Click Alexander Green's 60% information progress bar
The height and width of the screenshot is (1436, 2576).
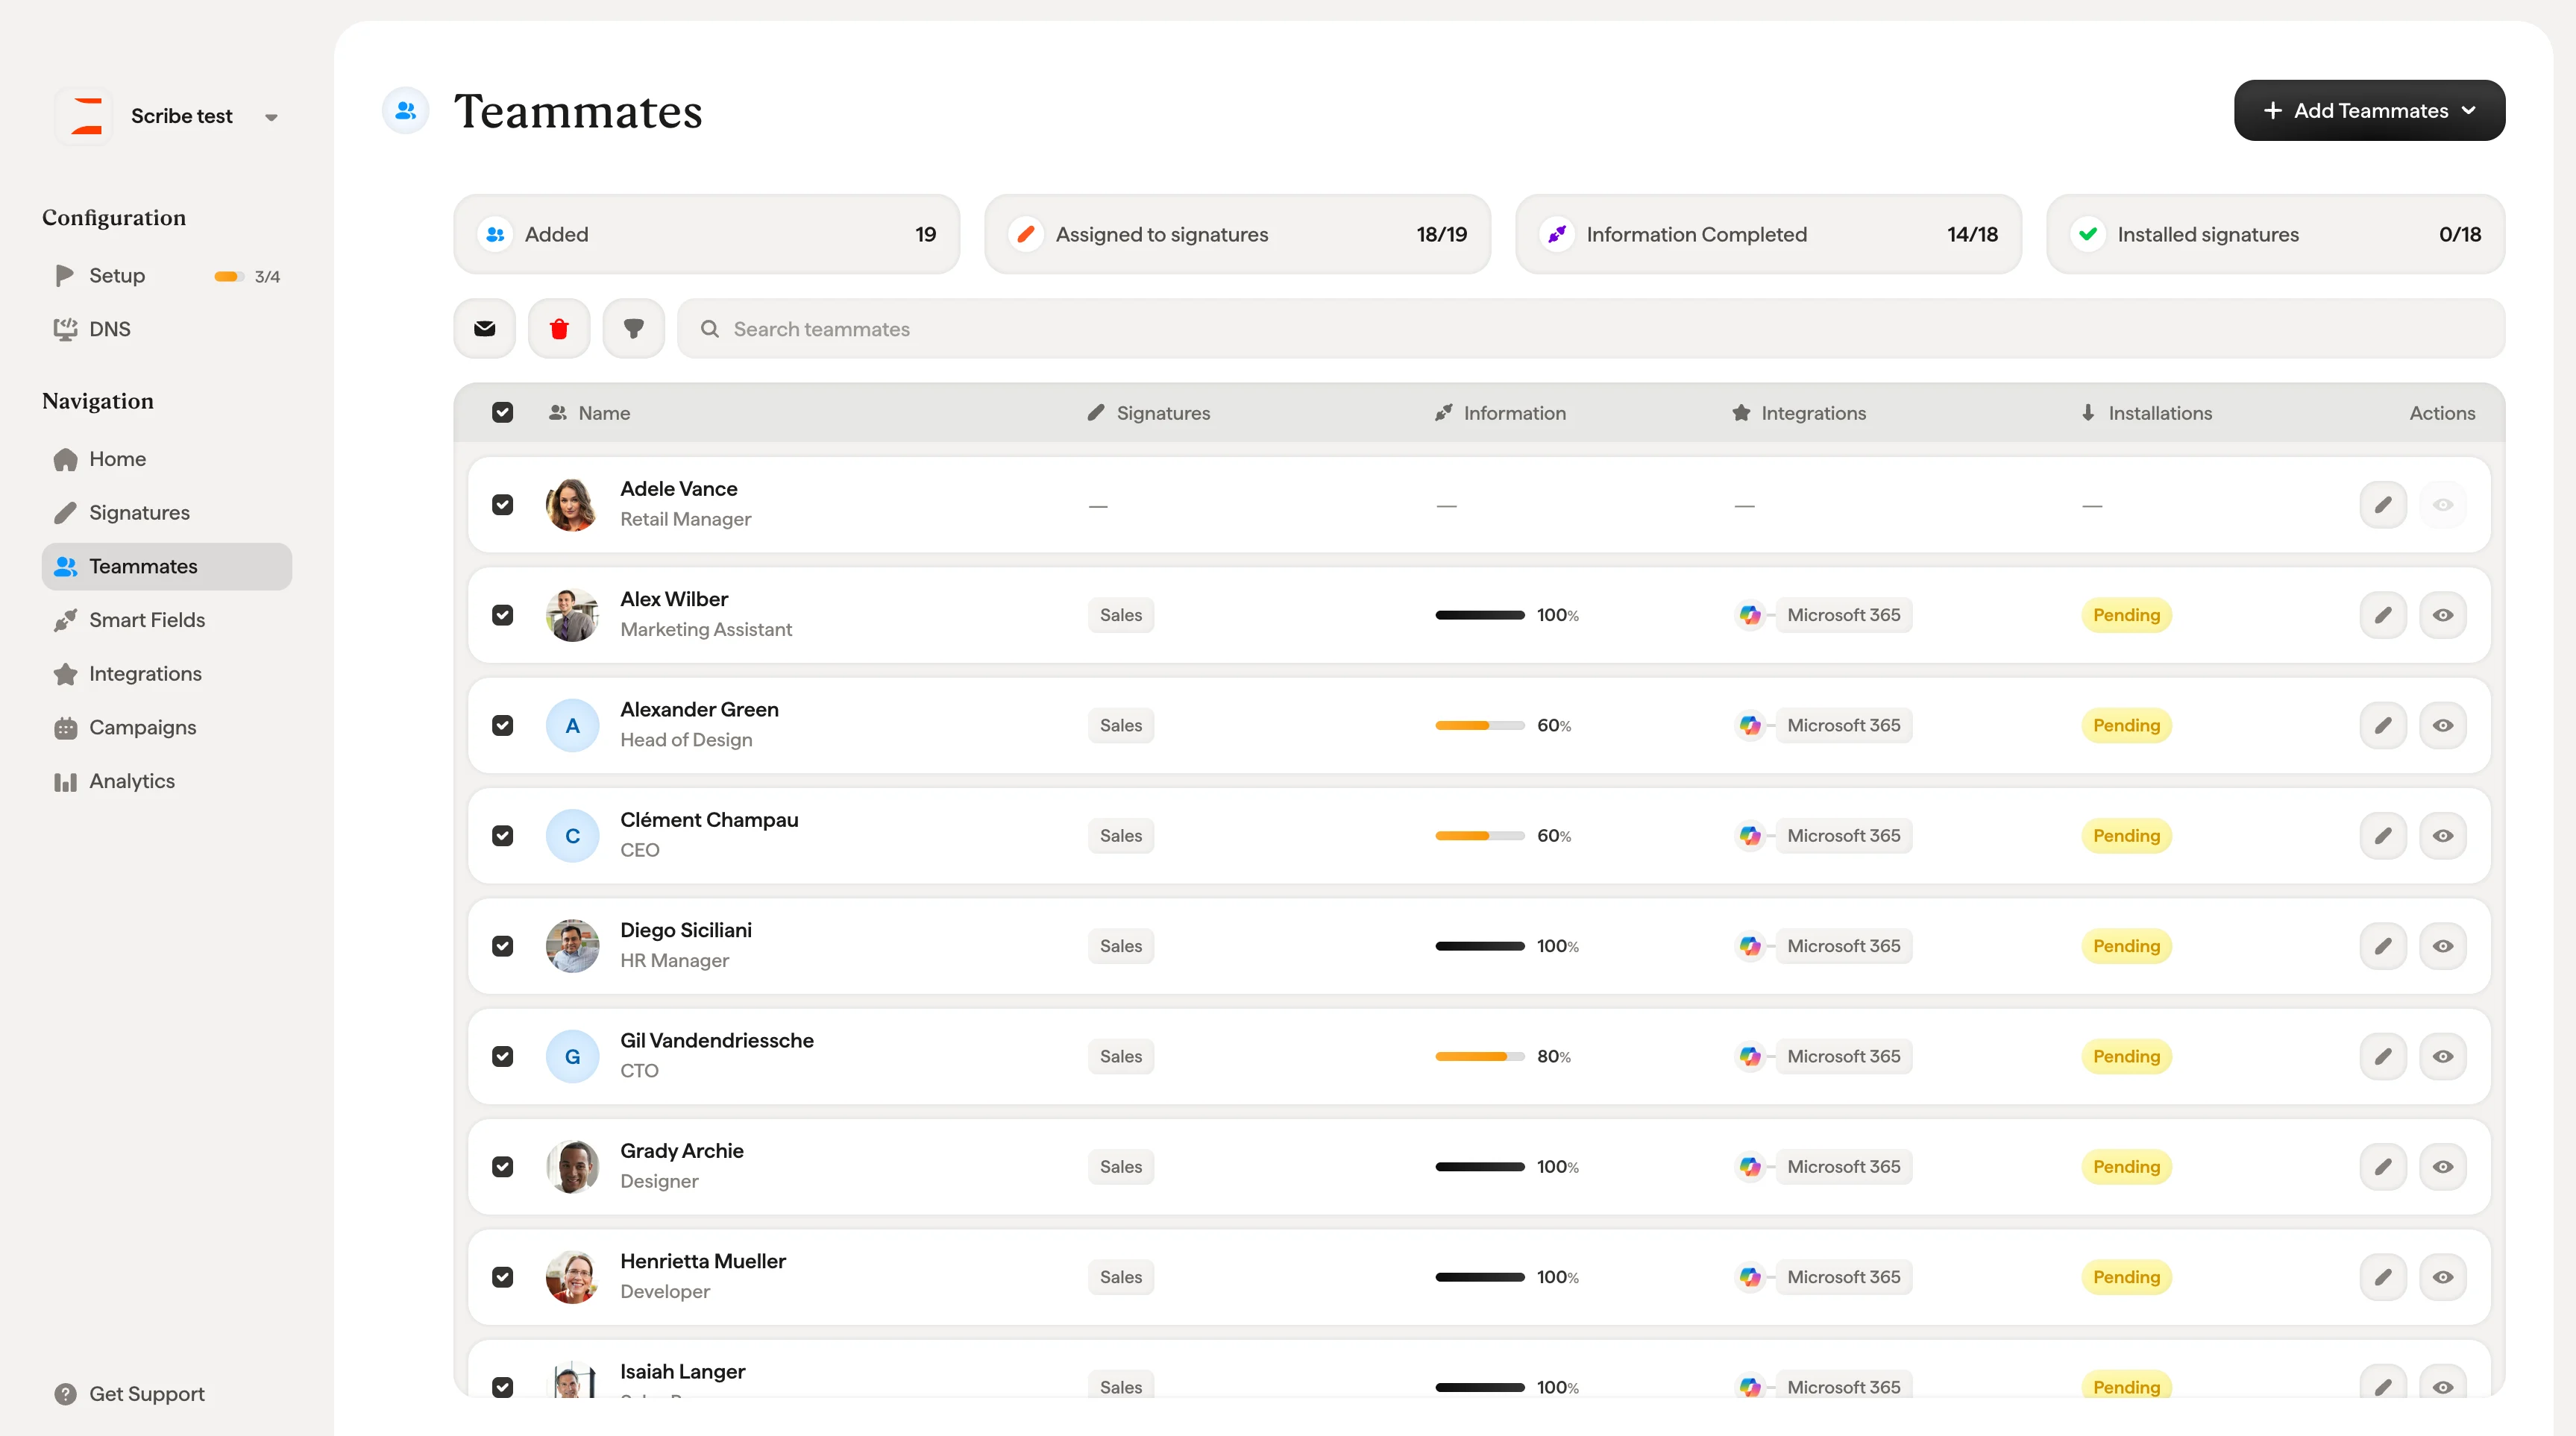[1480, 725]
